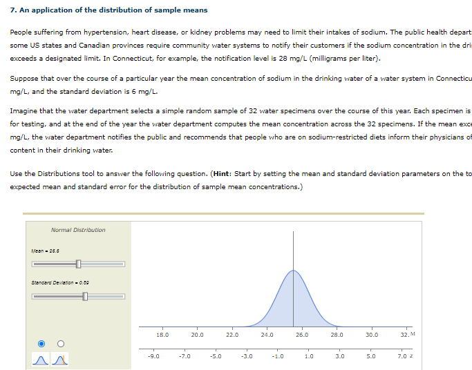Click the 'Normal Distribution' title text
The image size is (472, 370).
(x=78, y=230)
